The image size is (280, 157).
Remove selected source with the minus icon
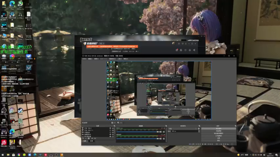(86, 138)
